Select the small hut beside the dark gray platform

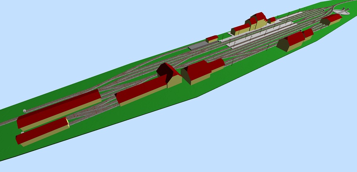point(212,39)
